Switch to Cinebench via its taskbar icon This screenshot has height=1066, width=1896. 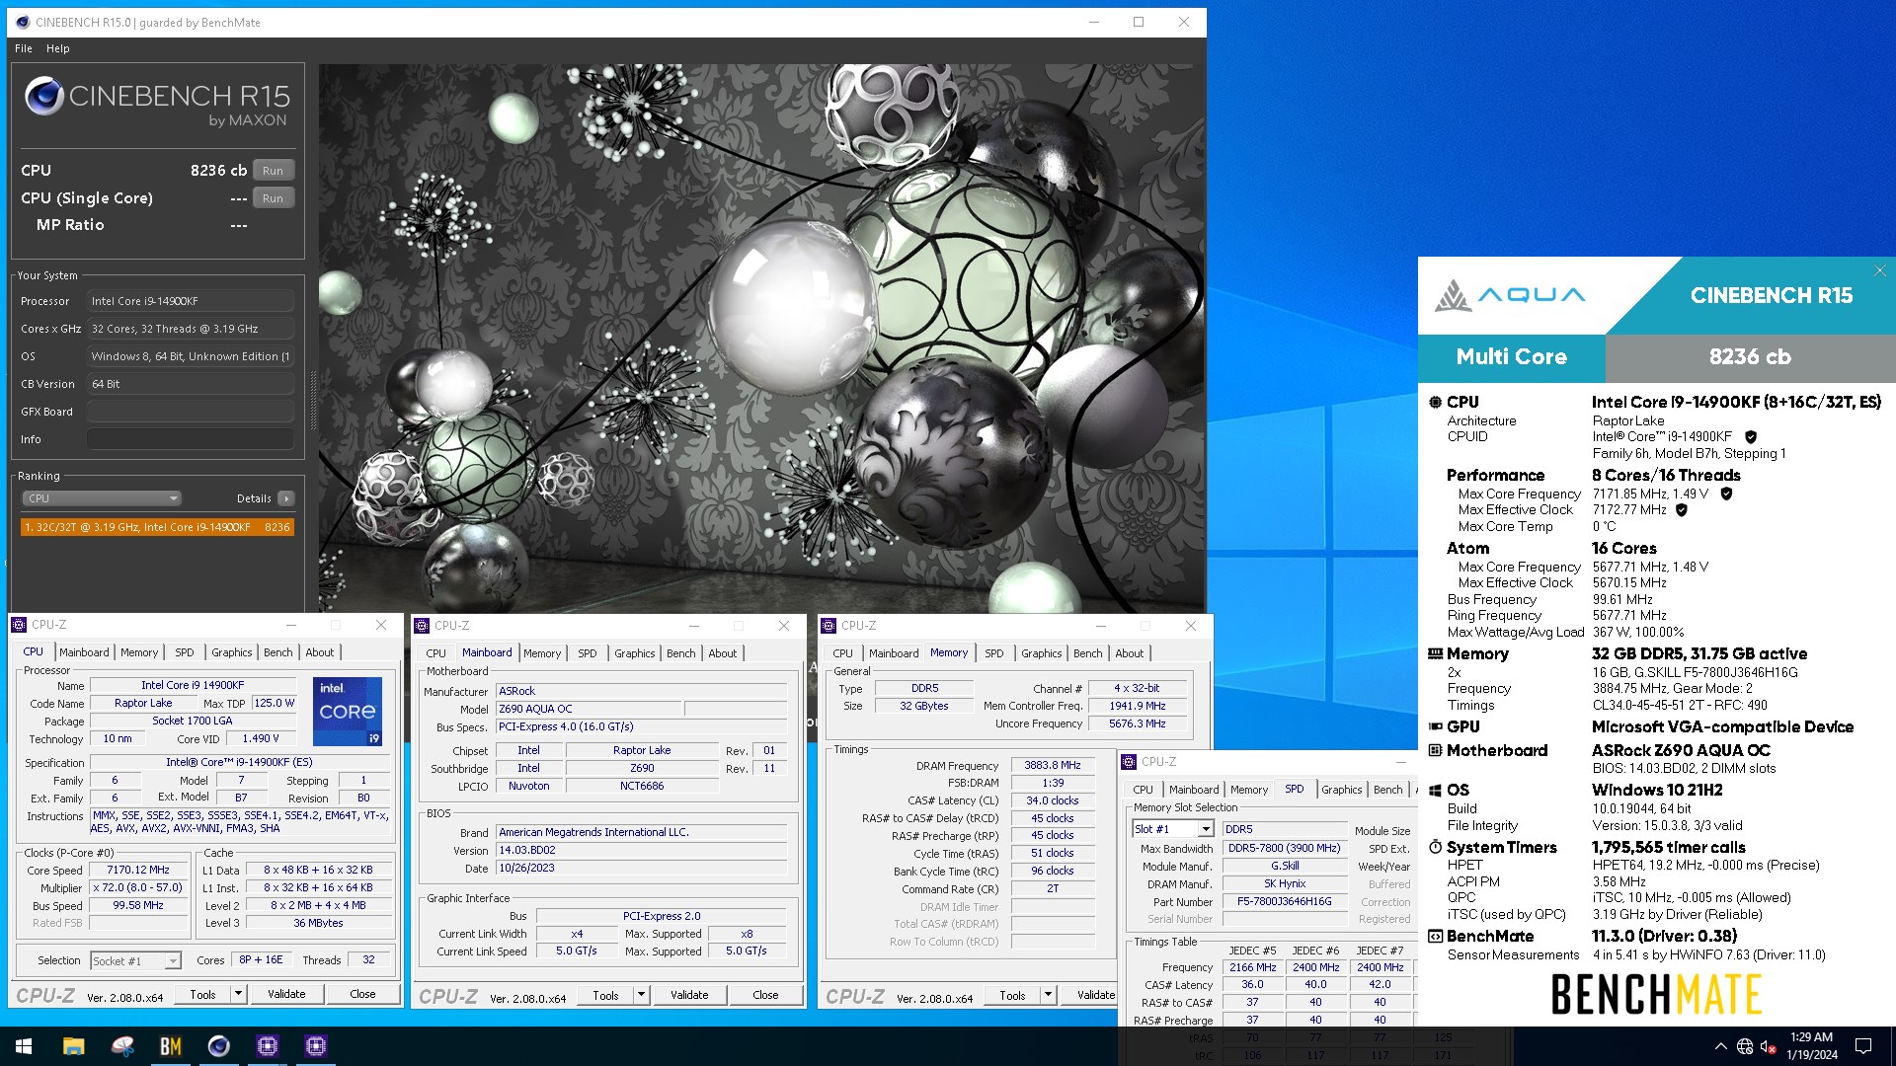pyautogui.click(x=219, y=1046)
